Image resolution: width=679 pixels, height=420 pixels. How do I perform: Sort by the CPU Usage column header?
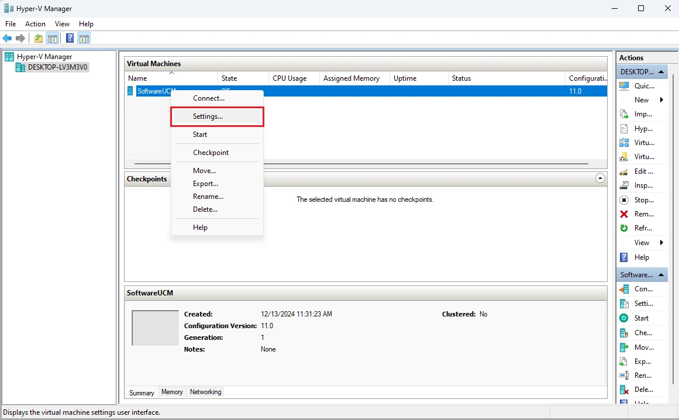[x=294, y=78]
